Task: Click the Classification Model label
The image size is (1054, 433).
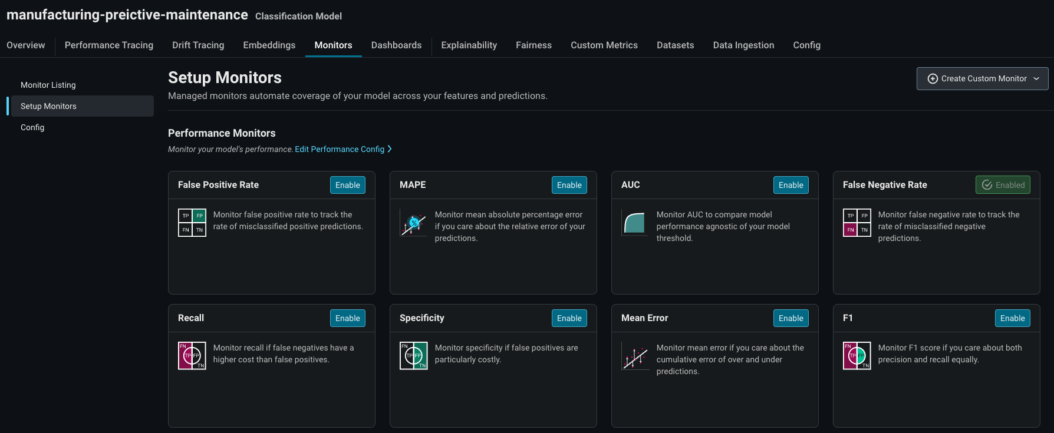Action: tap(298, 16)
